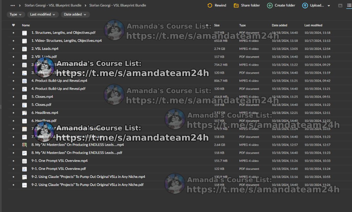
Task: Click the '653.8 MB' size cell
Action: [x=221, y=41]
